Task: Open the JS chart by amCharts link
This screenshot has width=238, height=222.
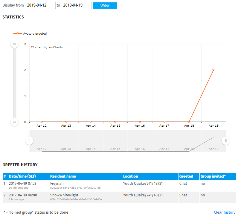Action: coord(47,47)
